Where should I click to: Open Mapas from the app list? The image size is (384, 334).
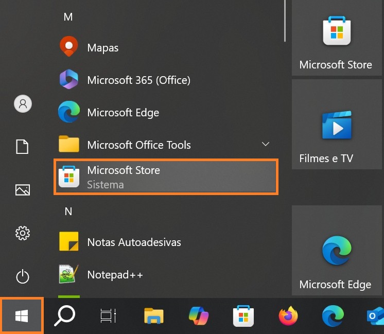pyautogui.click(x=166, y=47)
